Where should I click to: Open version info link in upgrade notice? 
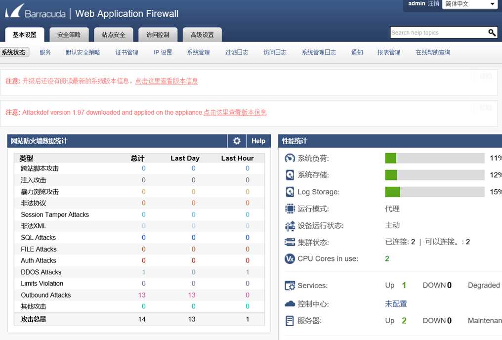point(167,81)
